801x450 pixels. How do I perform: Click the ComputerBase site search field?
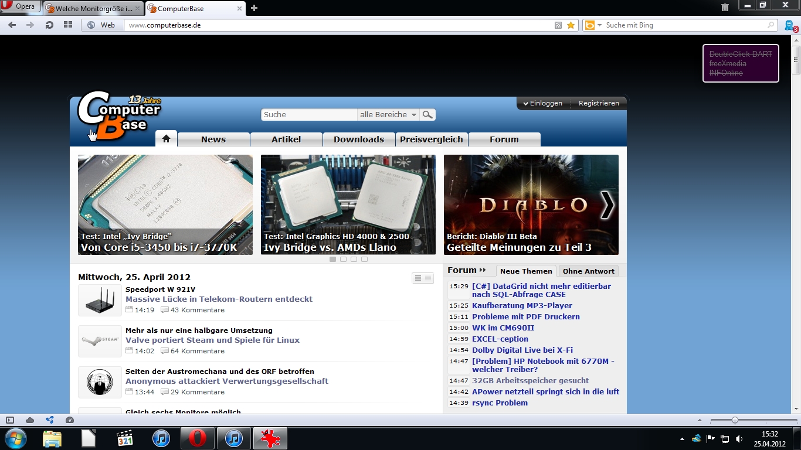click(x=309, y=115)
